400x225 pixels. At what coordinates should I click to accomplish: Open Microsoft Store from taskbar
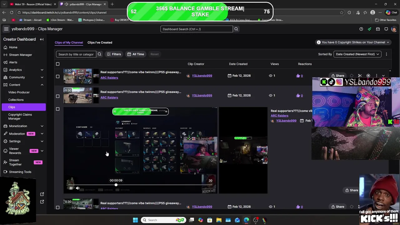(x=210, y=220)
